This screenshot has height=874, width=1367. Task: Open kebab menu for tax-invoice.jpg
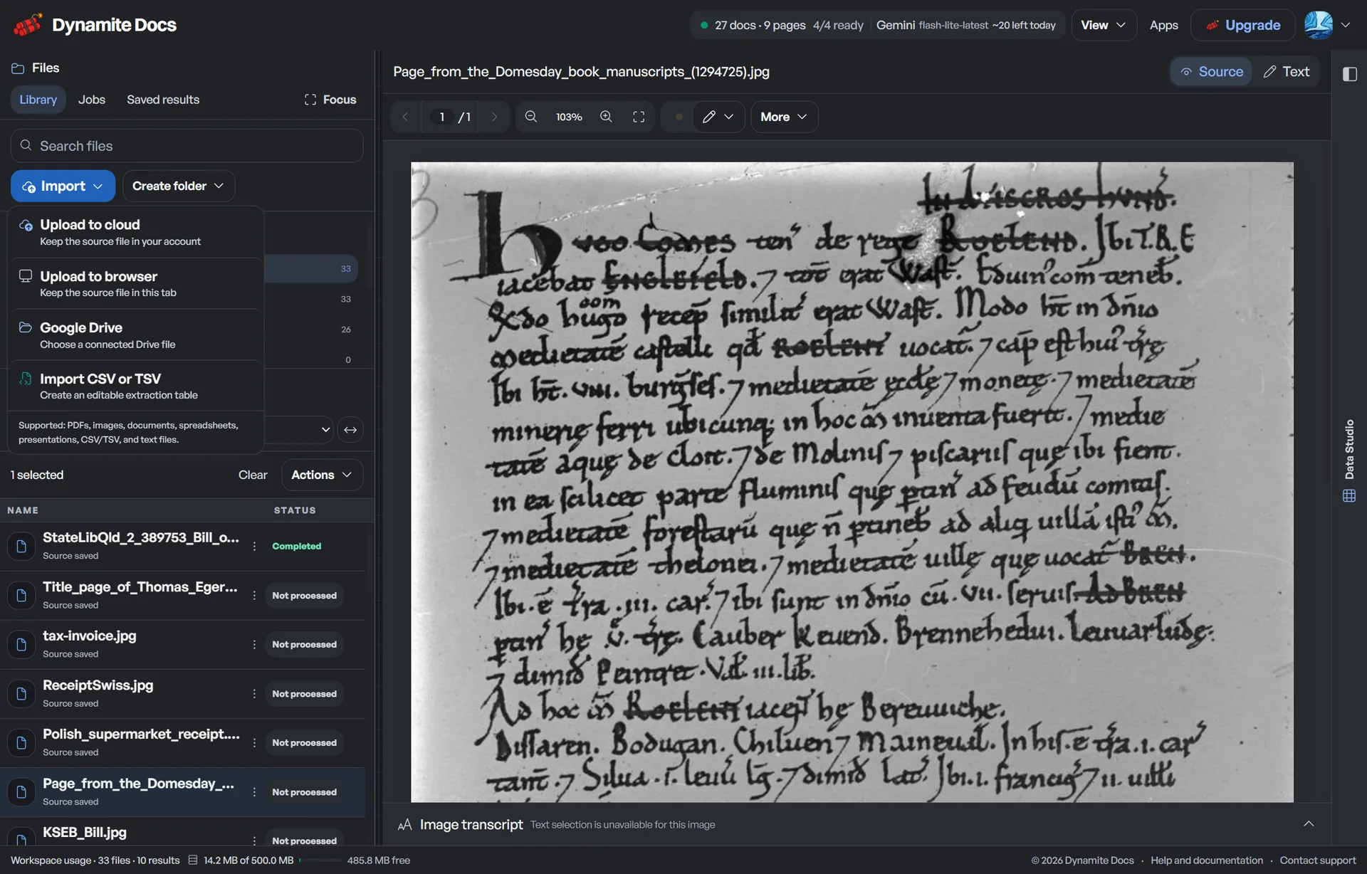click(x=254, y=644)
